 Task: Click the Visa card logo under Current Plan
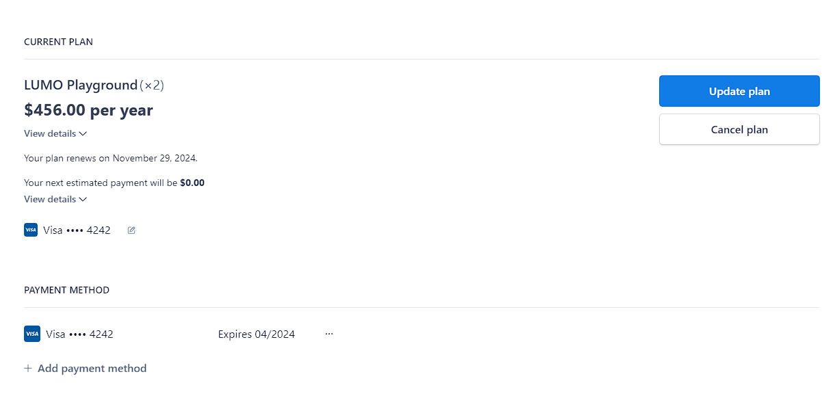(31, 230)
